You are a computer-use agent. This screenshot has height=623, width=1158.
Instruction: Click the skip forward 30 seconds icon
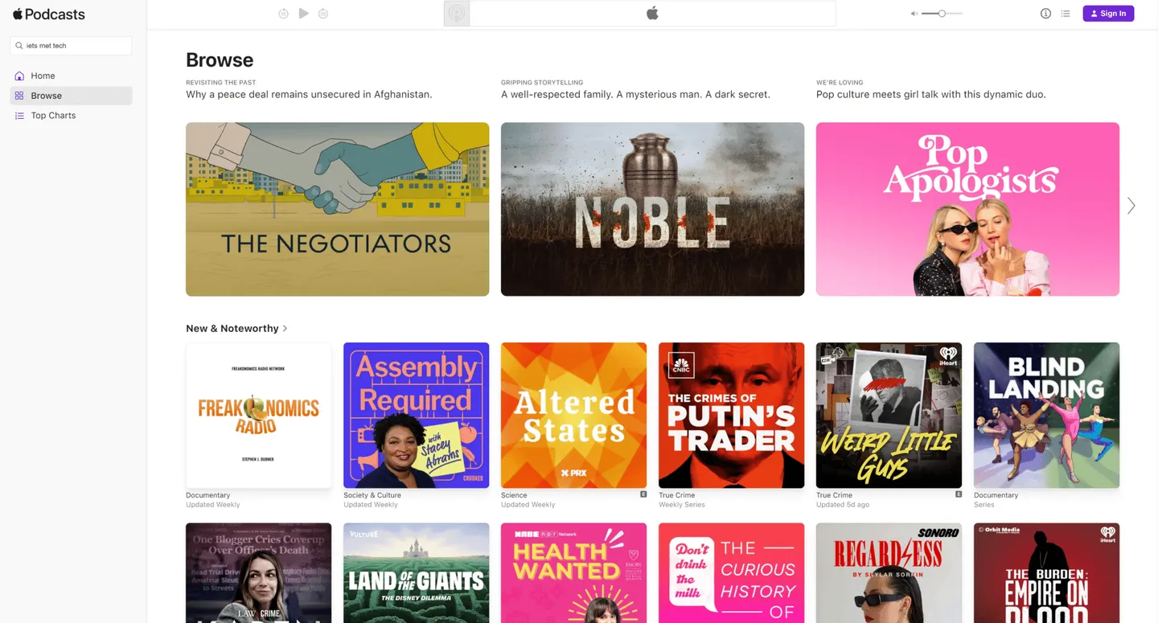tap(323, 14)
